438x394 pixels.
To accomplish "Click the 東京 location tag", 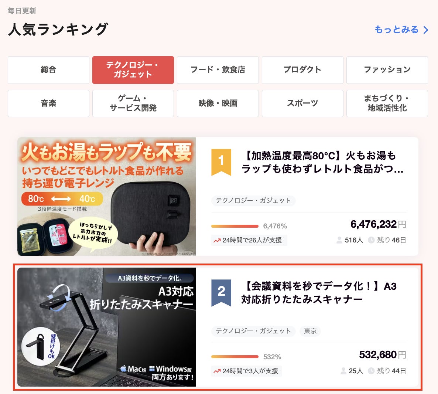I will click(x=310, y=331).
